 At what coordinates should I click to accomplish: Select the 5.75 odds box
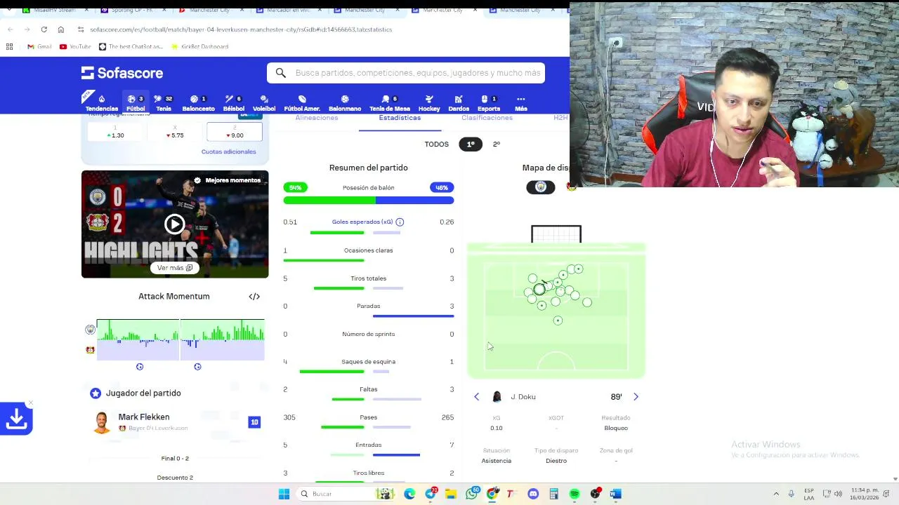coord(175,133)
